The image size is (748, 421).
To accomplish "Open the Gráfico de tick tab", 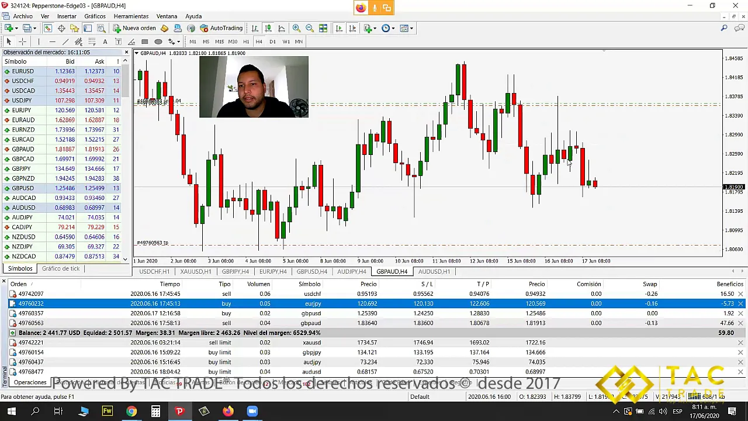I will (61, 268).
